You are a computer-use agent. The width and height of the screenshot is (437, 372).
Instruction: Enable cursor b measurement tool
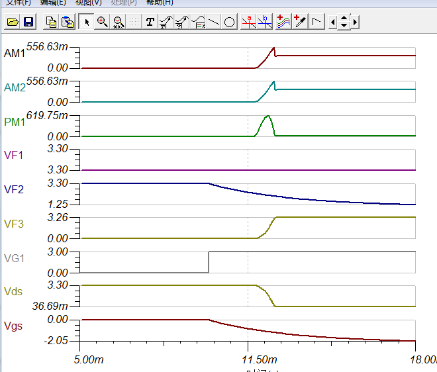[x=264, y=23]
